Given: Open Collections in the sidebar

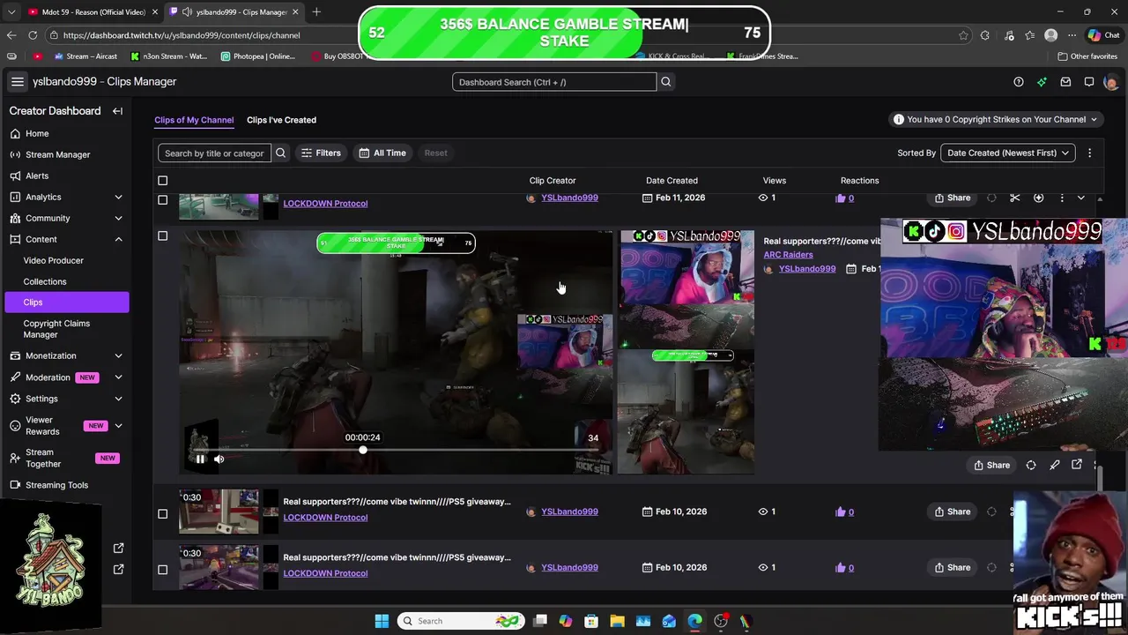Looking at the screenshot, I should click(x=45, y=281).
